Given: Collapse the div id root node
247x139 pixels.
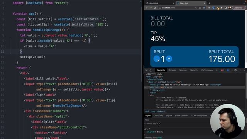Looking at the screenshot, I should coord(149,87).
